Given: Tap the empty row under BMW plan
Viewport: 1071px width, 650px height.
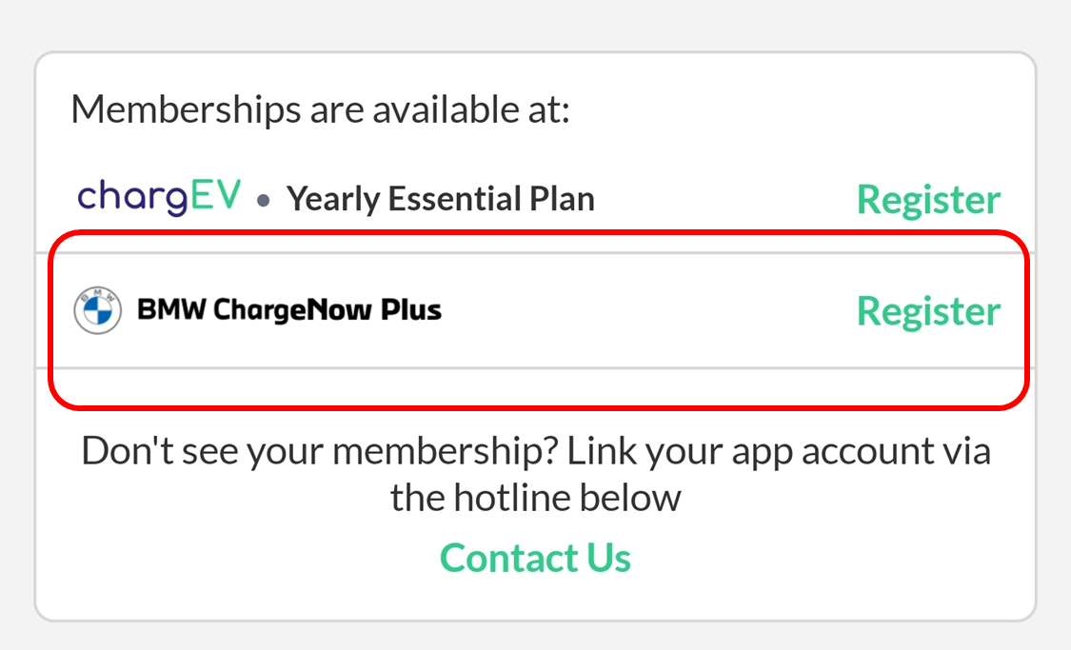Looking at the screenshot, I should 537,385.
